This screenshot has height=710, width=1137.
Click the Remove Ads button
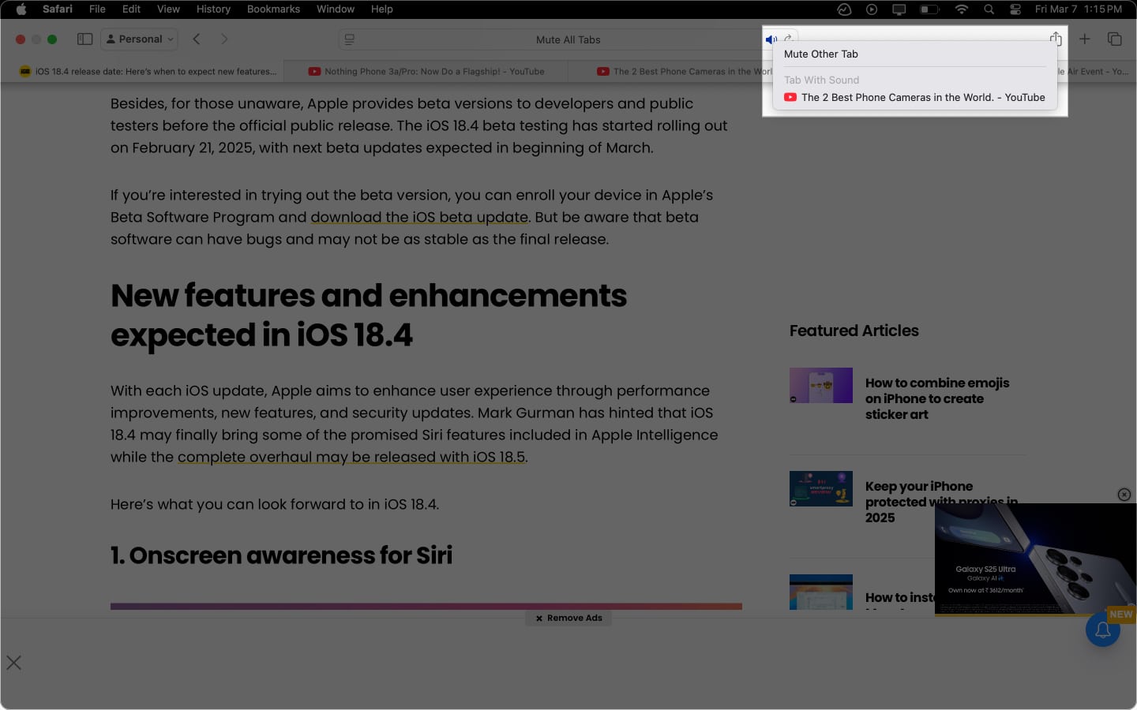[x=568, y=618]
